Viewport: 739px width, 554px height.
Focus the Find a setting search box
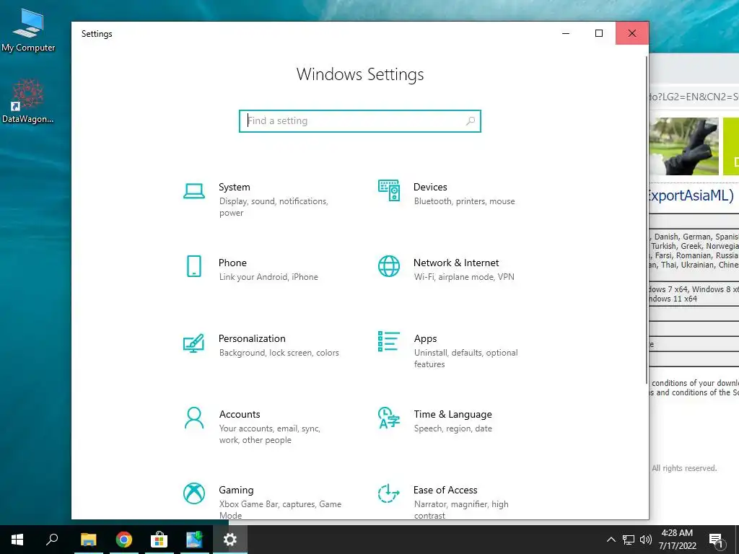[x=360, y=121]
